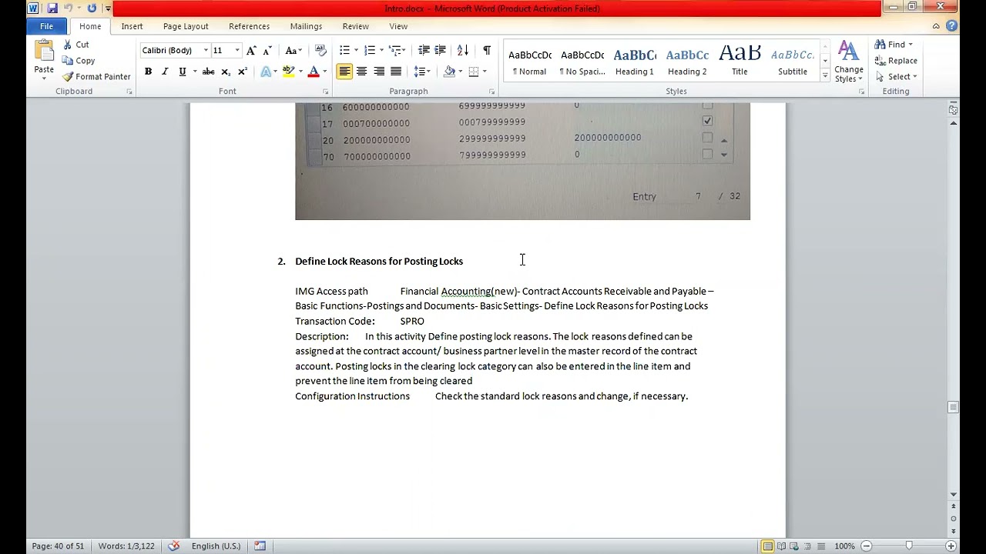The width and height of the screenshot is (986, 554).
Task: Tick the checkbox in row 70
Action: (707, 154)
